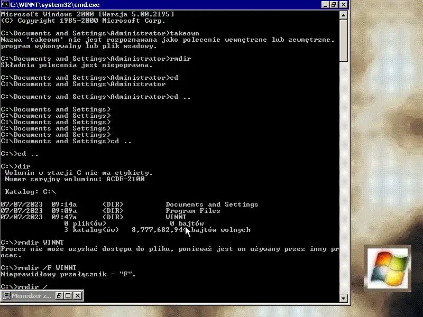Click the 'takeown' command text

(x=185, y=33)
